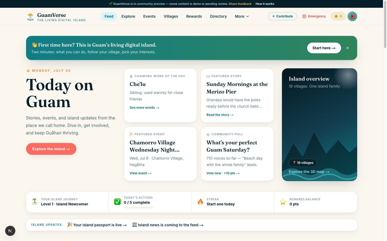Open the community preview link
Screen dimensions: 387x241
151,4
